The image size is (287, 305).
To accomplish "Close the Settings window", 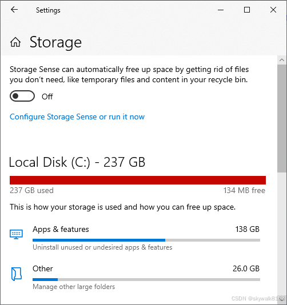I will click(273, 10).
